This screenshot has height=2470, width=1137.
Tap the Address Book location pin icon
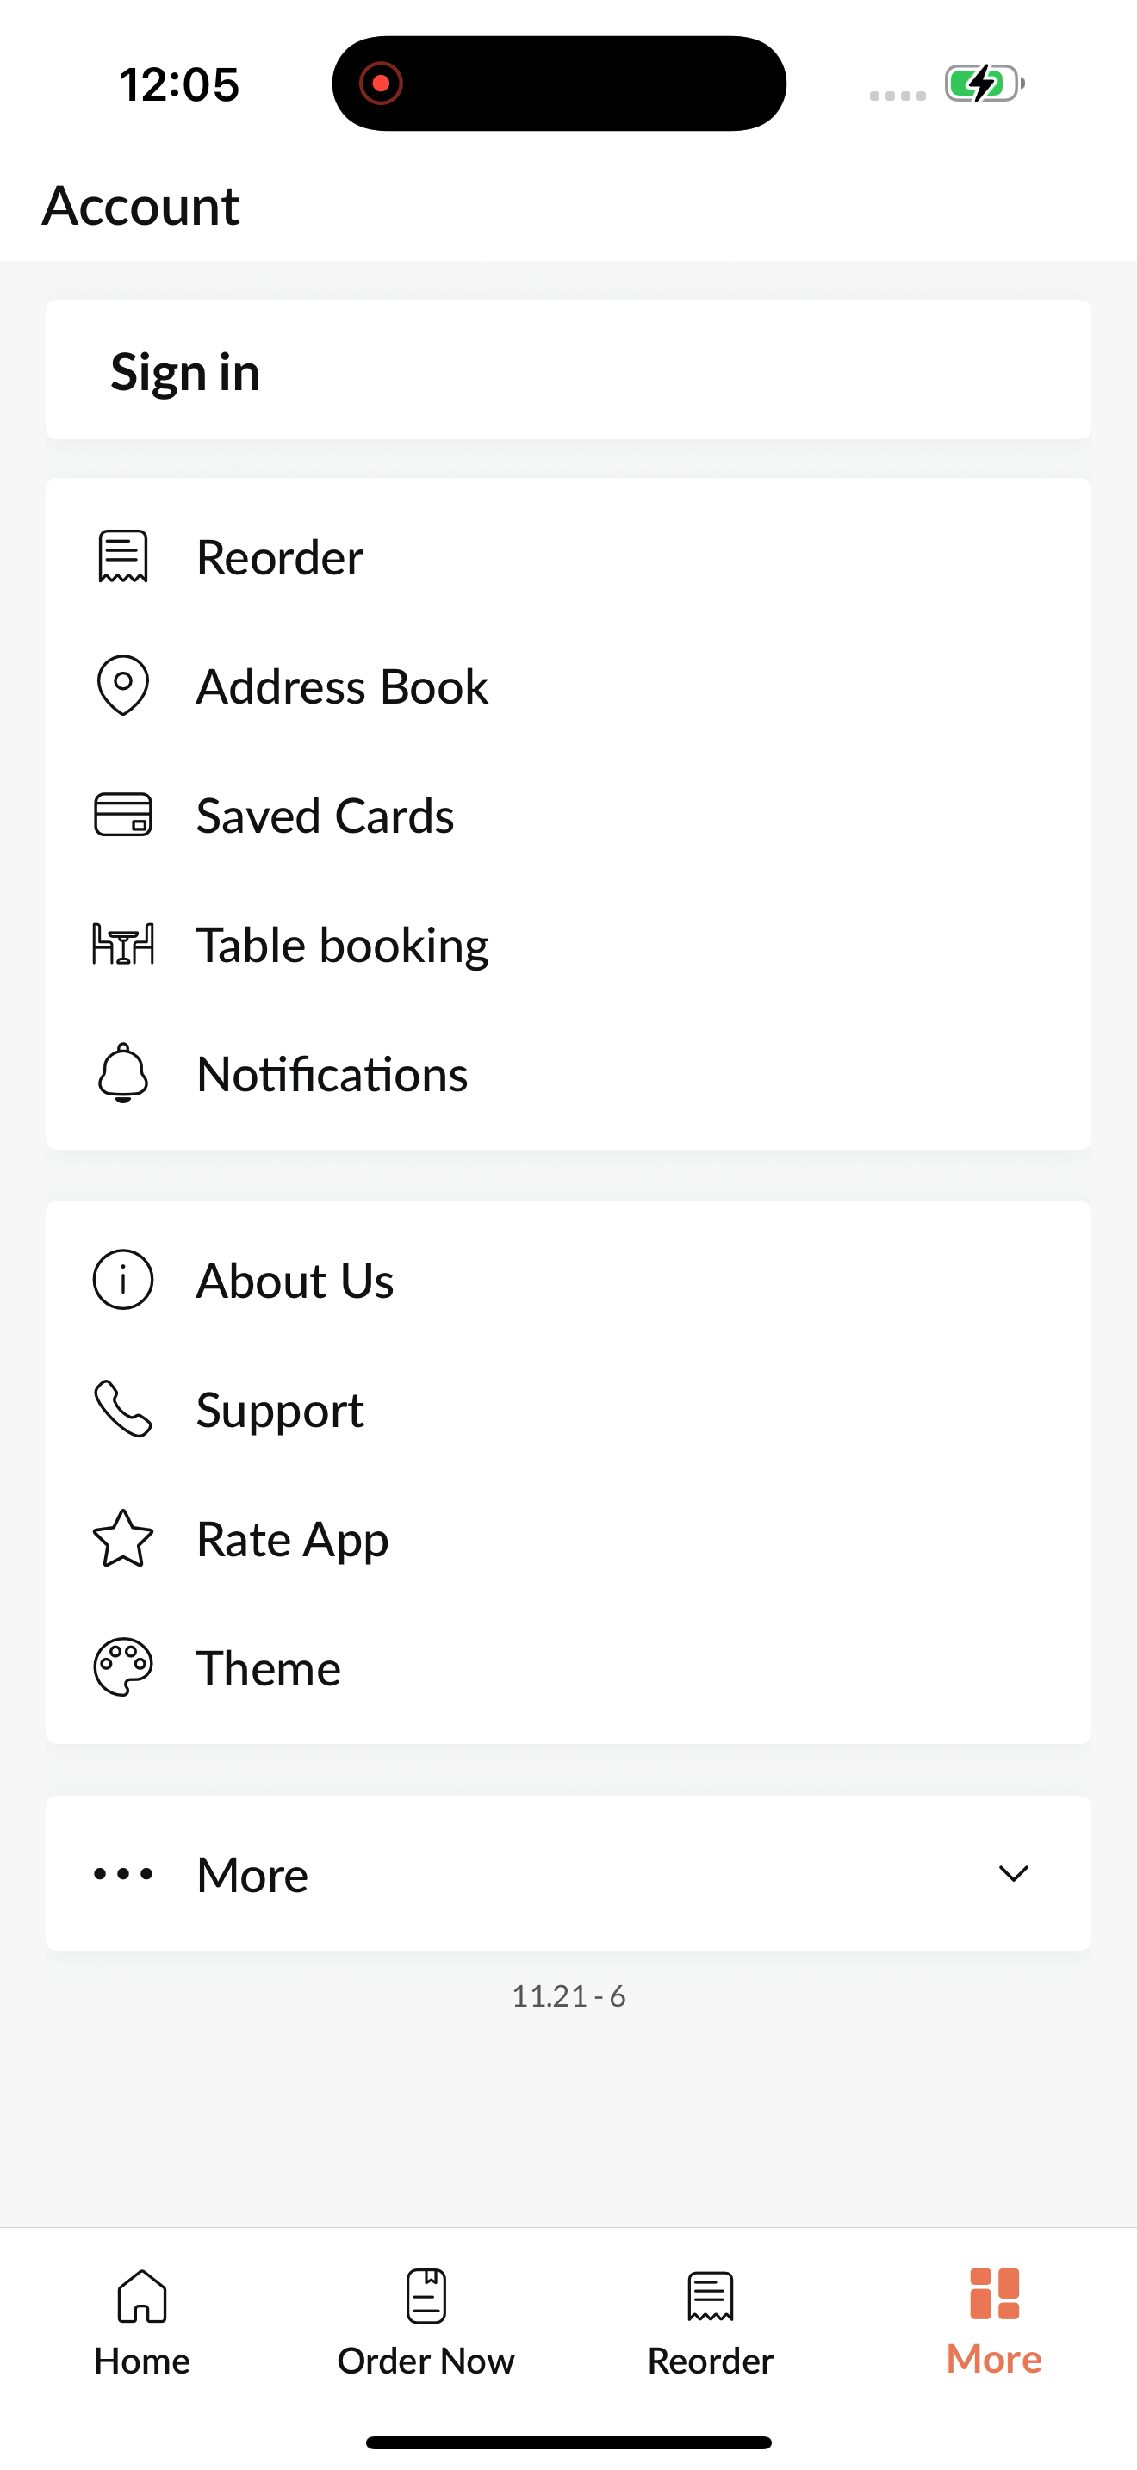(122, 686)
